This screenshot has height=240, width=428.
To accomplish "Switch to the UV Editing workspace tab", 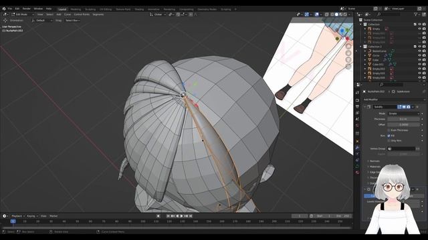I will [x=106, y=9].
